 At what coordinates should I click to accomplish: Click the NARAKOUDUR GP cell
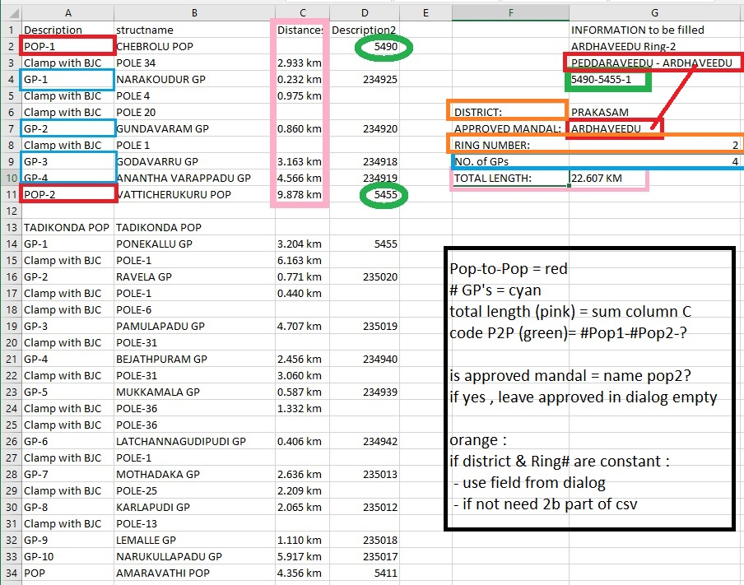point(194,79)
